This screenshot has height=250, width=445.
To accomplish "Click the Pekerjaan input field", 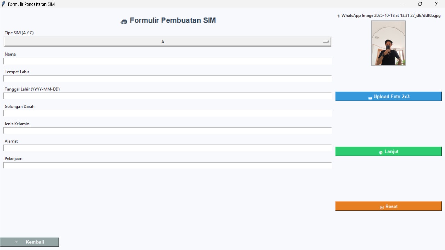I will point(168,165).
